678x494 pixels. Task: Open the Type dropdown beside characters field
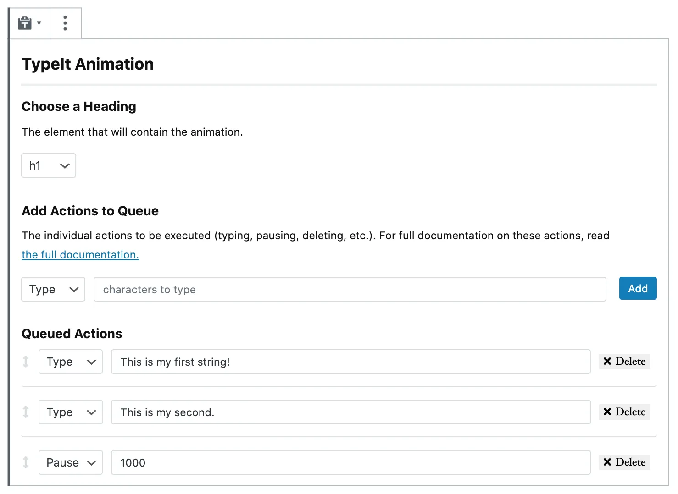pos(53,289)
